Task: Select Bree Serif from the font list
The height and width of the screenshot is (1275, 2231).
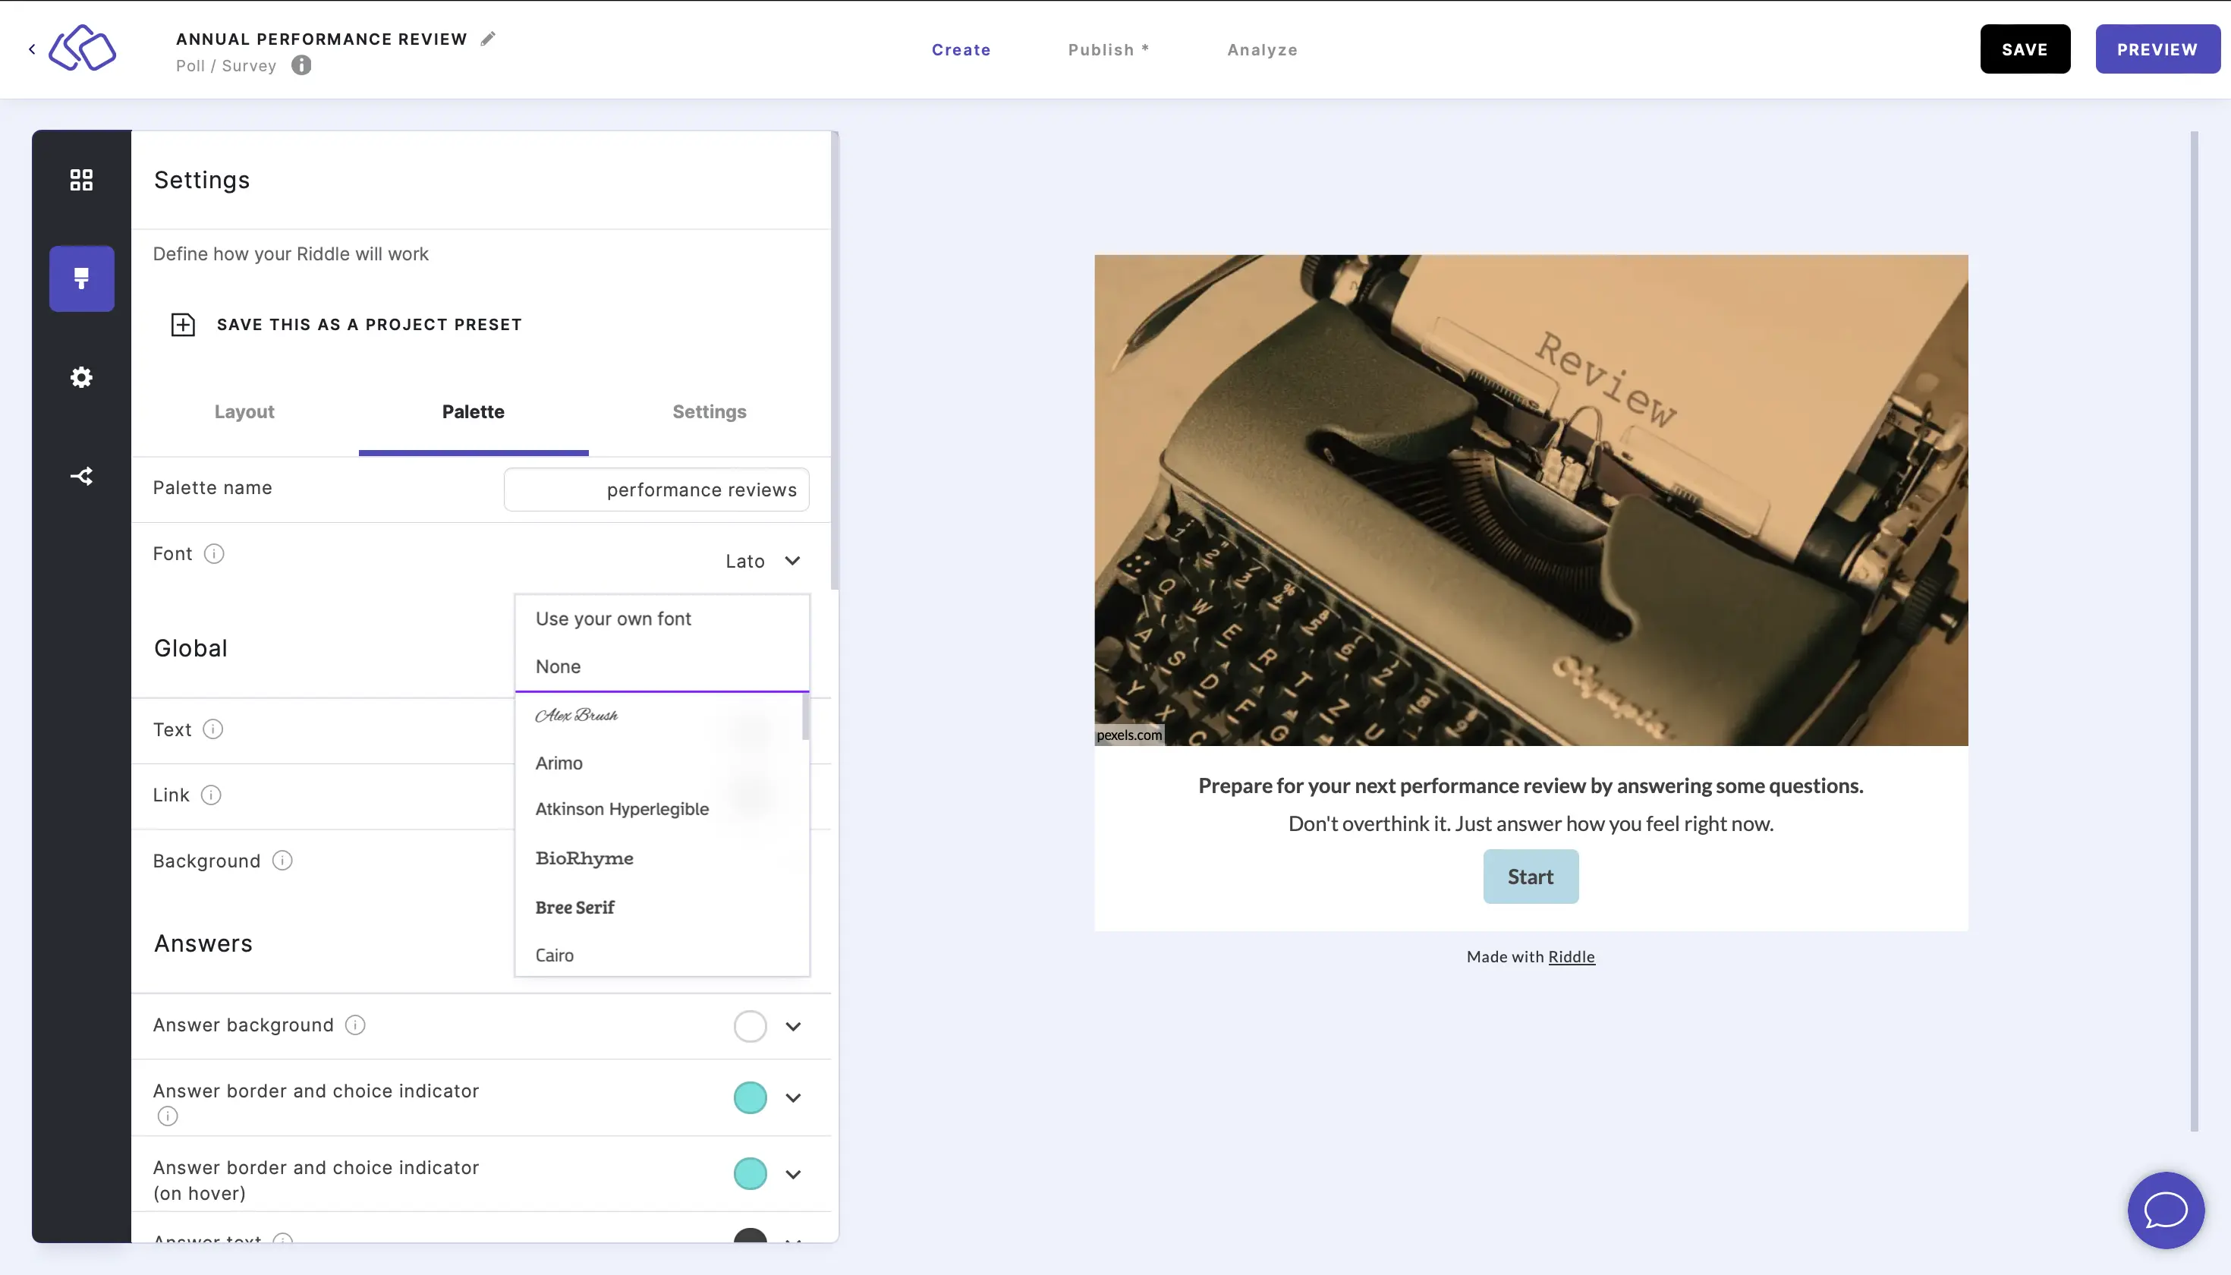Action: coord(575,907)
